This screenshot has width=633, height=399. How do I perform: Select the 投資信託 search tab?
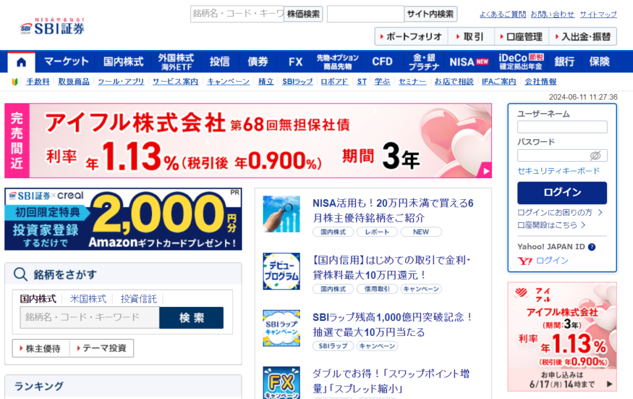pyautogui.click(x=138, y=299)
